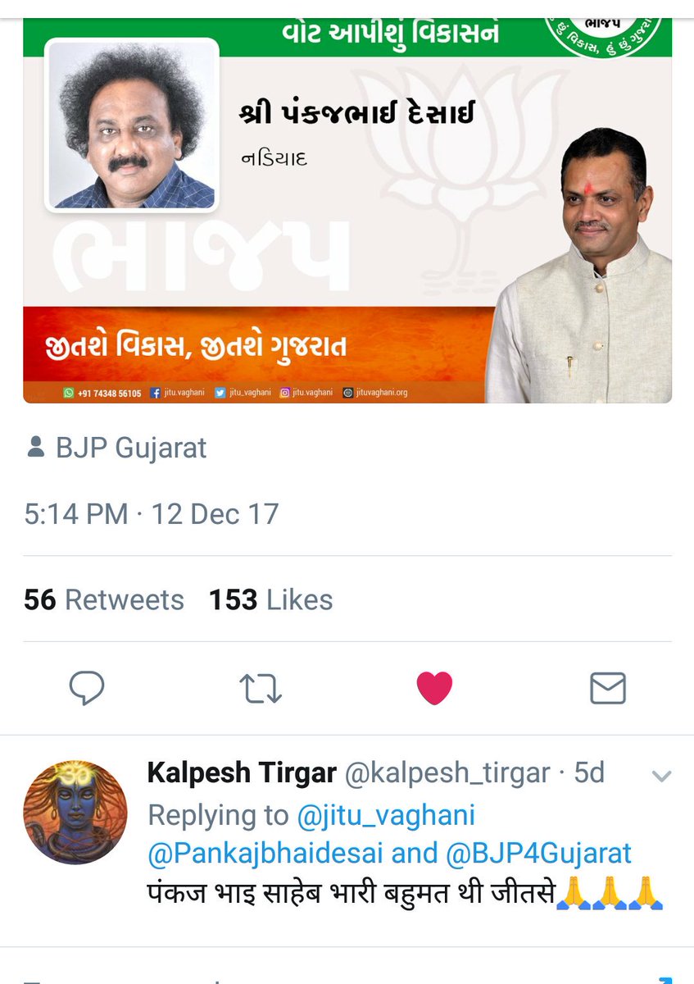View the 56 Retweets list
The width and height of the screenshot is (694, 984).
[x=104, y=599]
